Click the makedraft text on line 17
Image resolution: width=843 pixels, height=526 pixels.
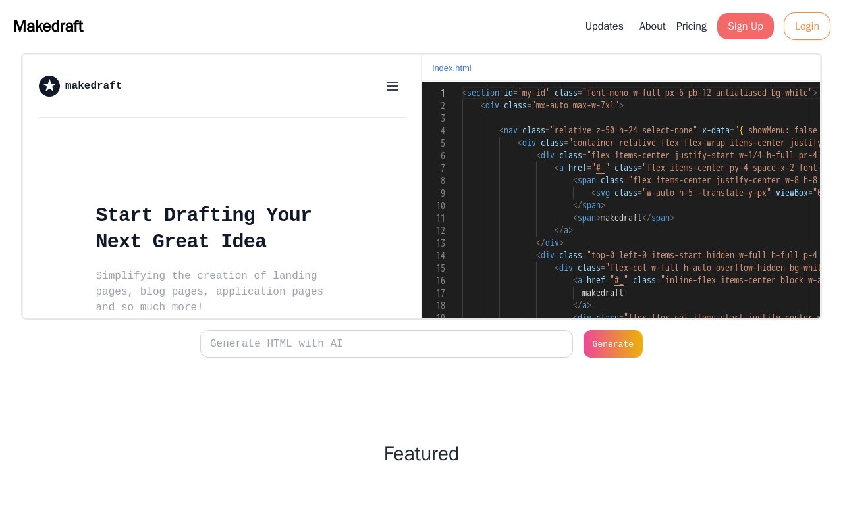(603, 293)
